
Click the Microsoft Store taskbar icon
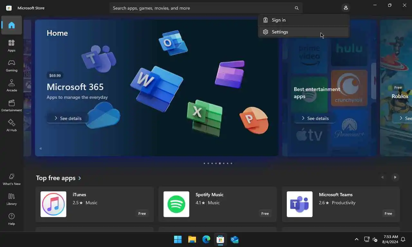pyautogui.click(x=220, y=240)
